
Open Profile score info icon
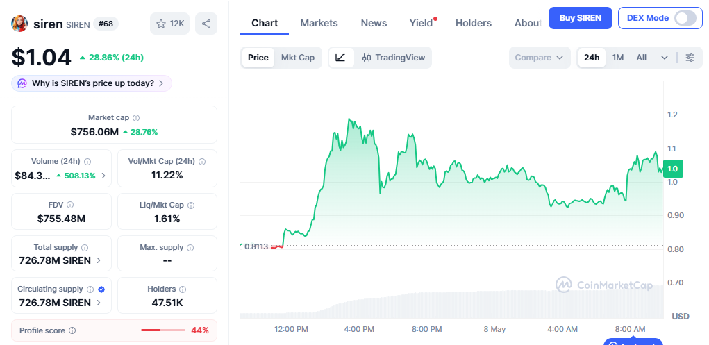pyautogui.click(x=72, y=330)
